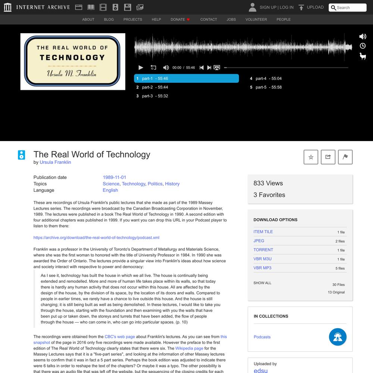Image resolution: width=373 pixels, height=373 pixels.
Task: Open the DONATE menu item
Action: [x=180, y=19]
